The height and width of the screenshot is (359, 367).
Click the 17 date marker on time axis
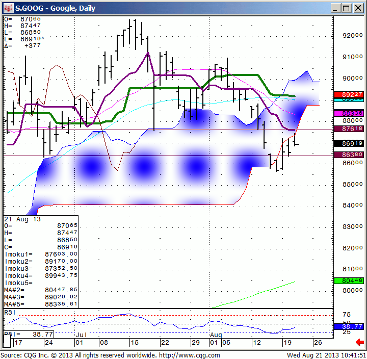18,343
